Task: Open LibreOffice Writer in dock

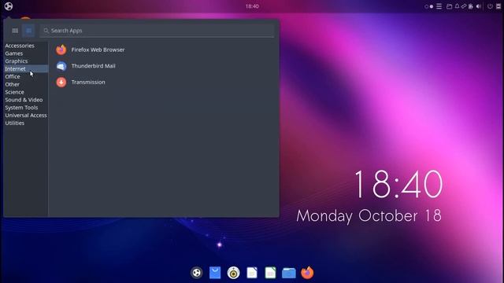Action: point(252,273)
